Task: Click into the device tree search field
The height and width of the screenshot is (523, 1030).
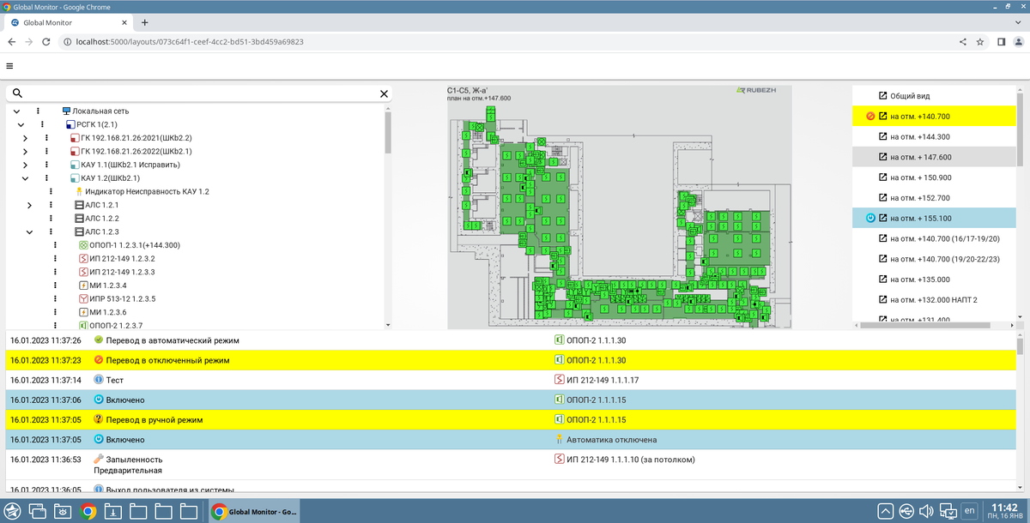Action: [x=201, y=93]
